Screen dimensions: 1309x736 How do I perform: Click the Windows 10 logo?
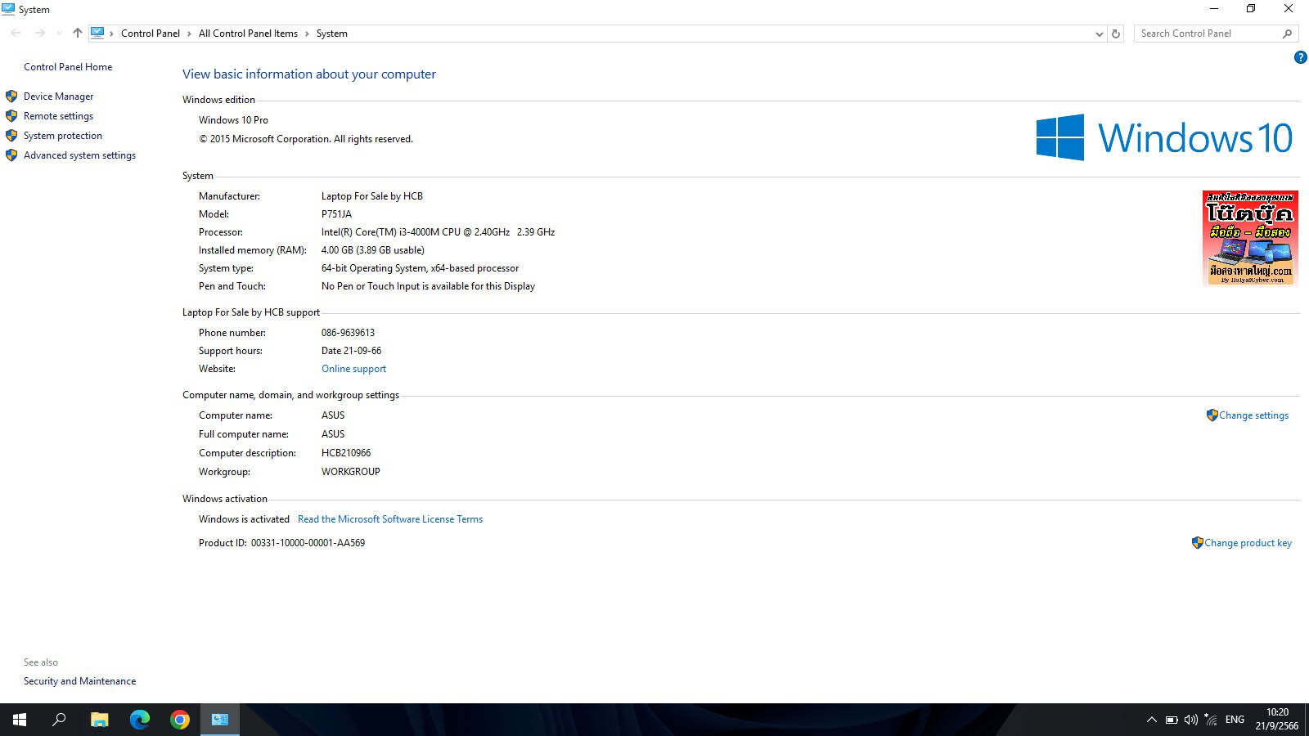point(1164,137)
